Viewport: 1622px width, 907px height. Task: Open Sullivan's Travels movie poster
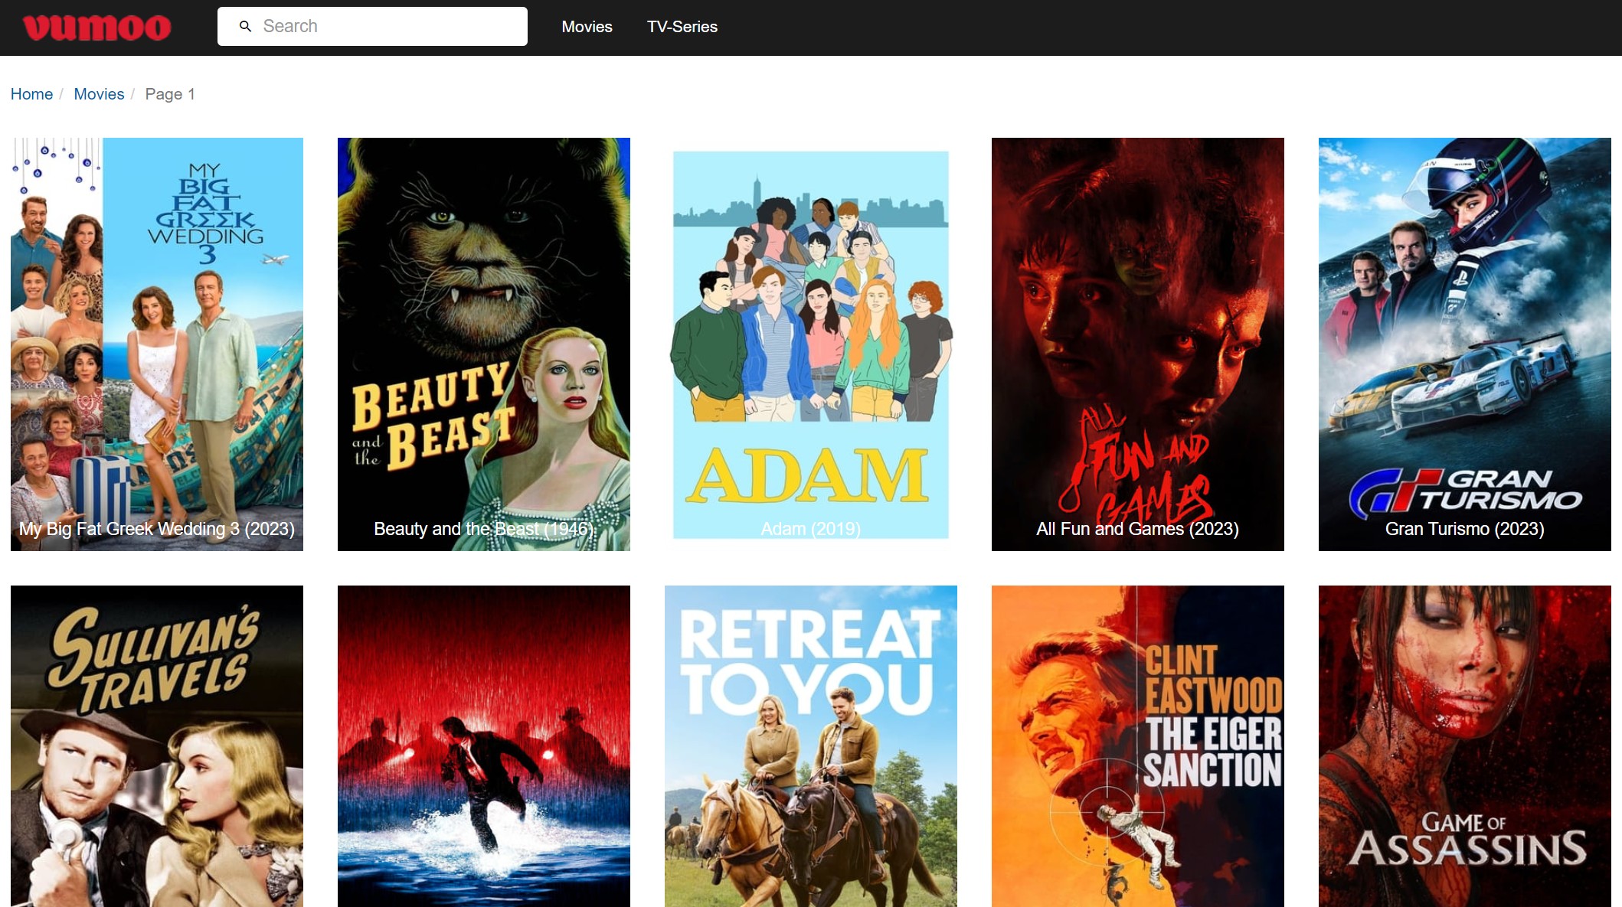pyautogui.click(x=156, y=746)
